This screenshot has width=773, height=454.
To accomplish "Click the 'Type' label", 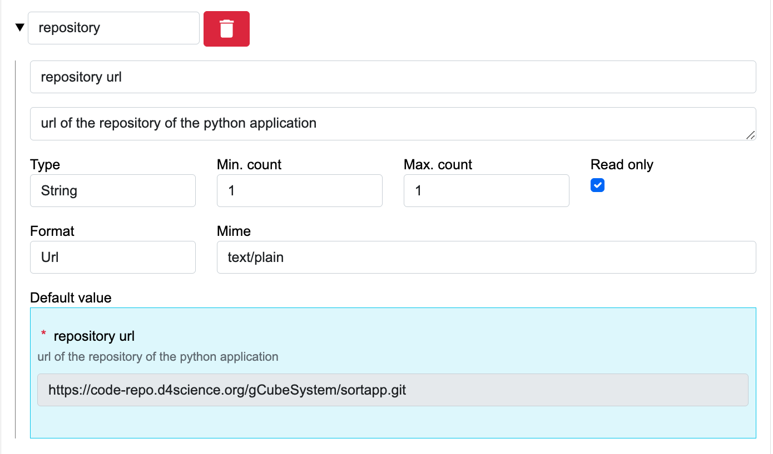I will (45, 165).
